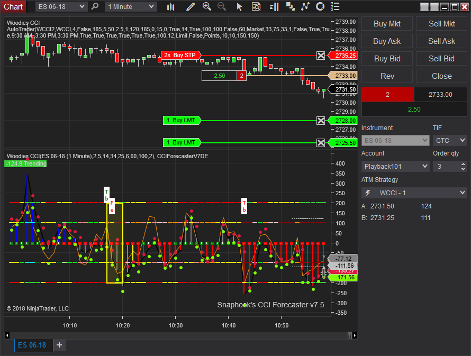Open the WCCI - 1 ATM Strategy dropdown

414,193
